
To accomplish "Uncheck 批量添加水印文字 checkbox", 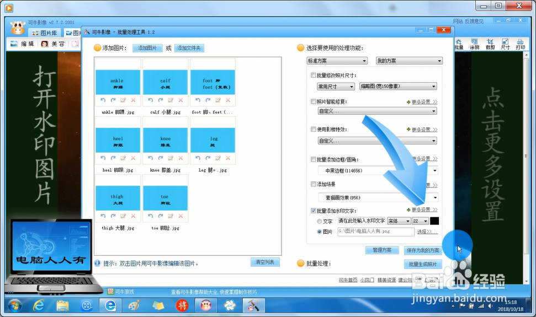I will click(x=313, y=211).
